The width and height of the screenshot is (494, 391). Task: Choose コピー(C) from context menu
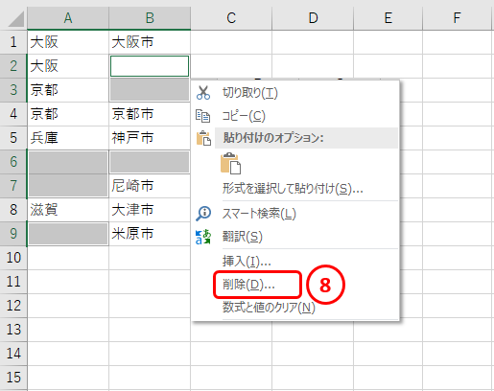click(244, 116)
